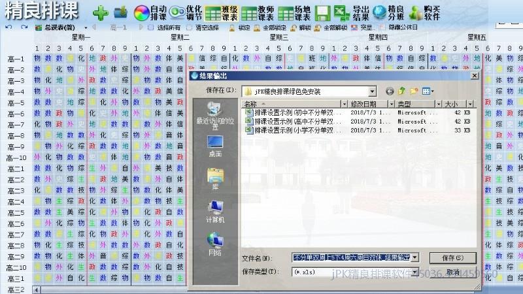The image size is (523, 294).
Task: Switch to 场地课表 venue timetable view
Action: click(294, 12)
